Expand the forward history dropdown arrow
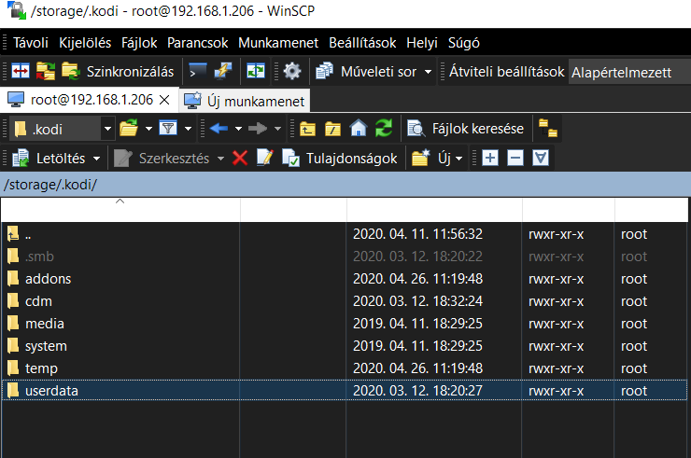691x458 pixels. tap(277, 129)
